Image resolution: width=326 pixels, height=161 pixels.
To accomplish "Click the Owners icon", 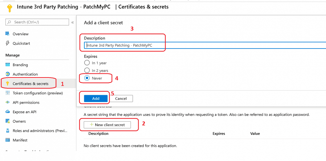I will point(8,121).
